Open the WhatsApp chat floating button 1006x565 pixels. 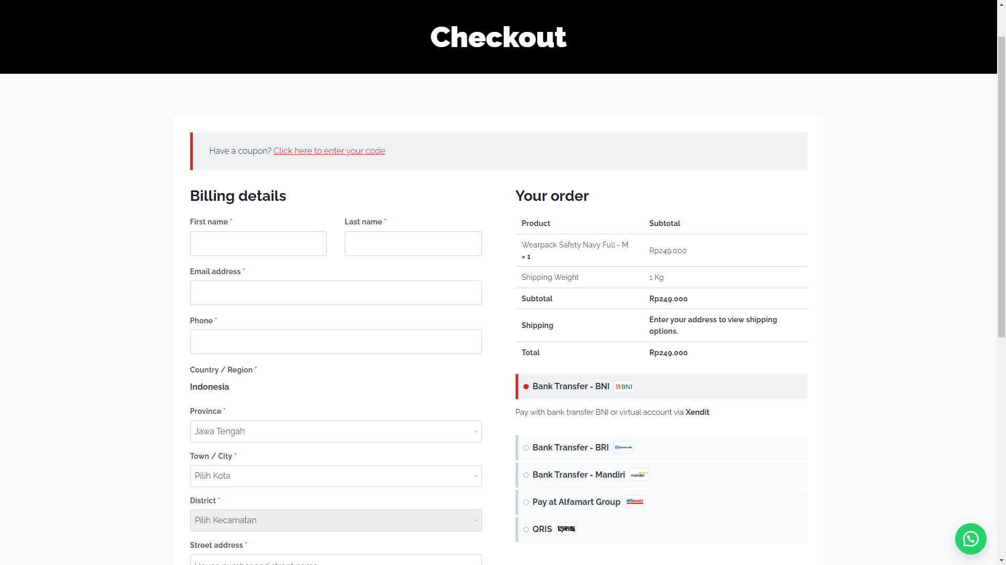pos(970,538)
